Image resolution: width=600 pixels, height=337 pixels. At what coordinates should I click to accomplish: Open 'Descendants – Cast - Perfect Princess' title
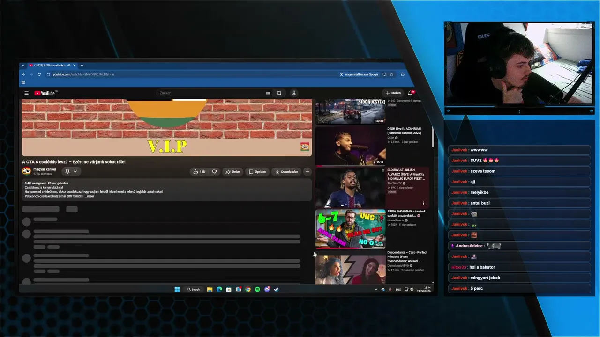click(407, 256)
